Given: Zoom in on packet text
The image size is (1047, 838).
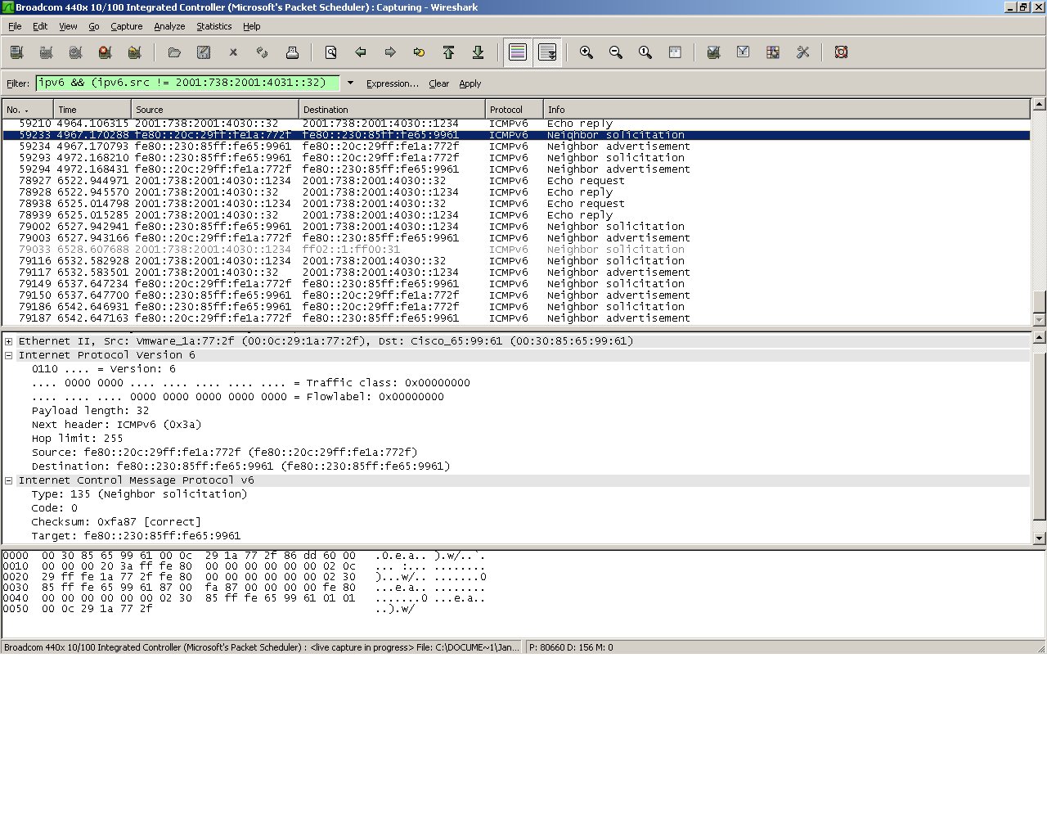Looking at the screenshot, I should (x=586, y=52).
